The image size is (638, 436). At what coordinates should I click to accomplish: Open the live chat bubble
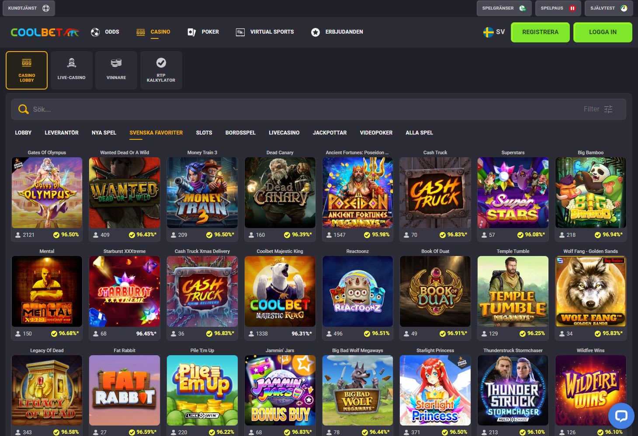(x=621, y=416)
